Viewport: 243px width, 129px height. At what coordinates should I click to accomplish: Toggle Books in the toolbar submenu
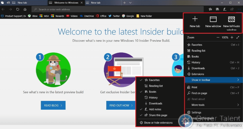click(160, 92)
